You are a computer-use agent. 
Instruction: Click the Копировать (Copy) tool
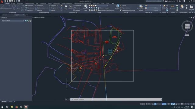[30, 8]
